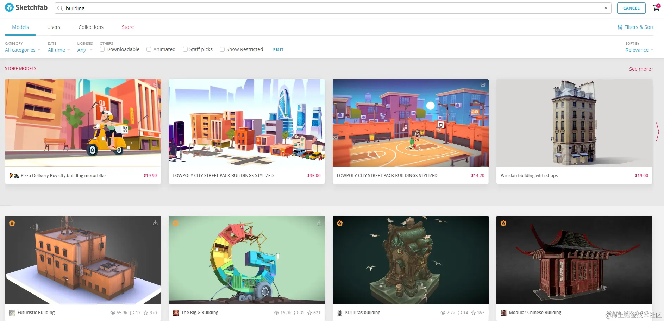
Task: Toggle the Staff picks checkbox
Action: point(185,49)
